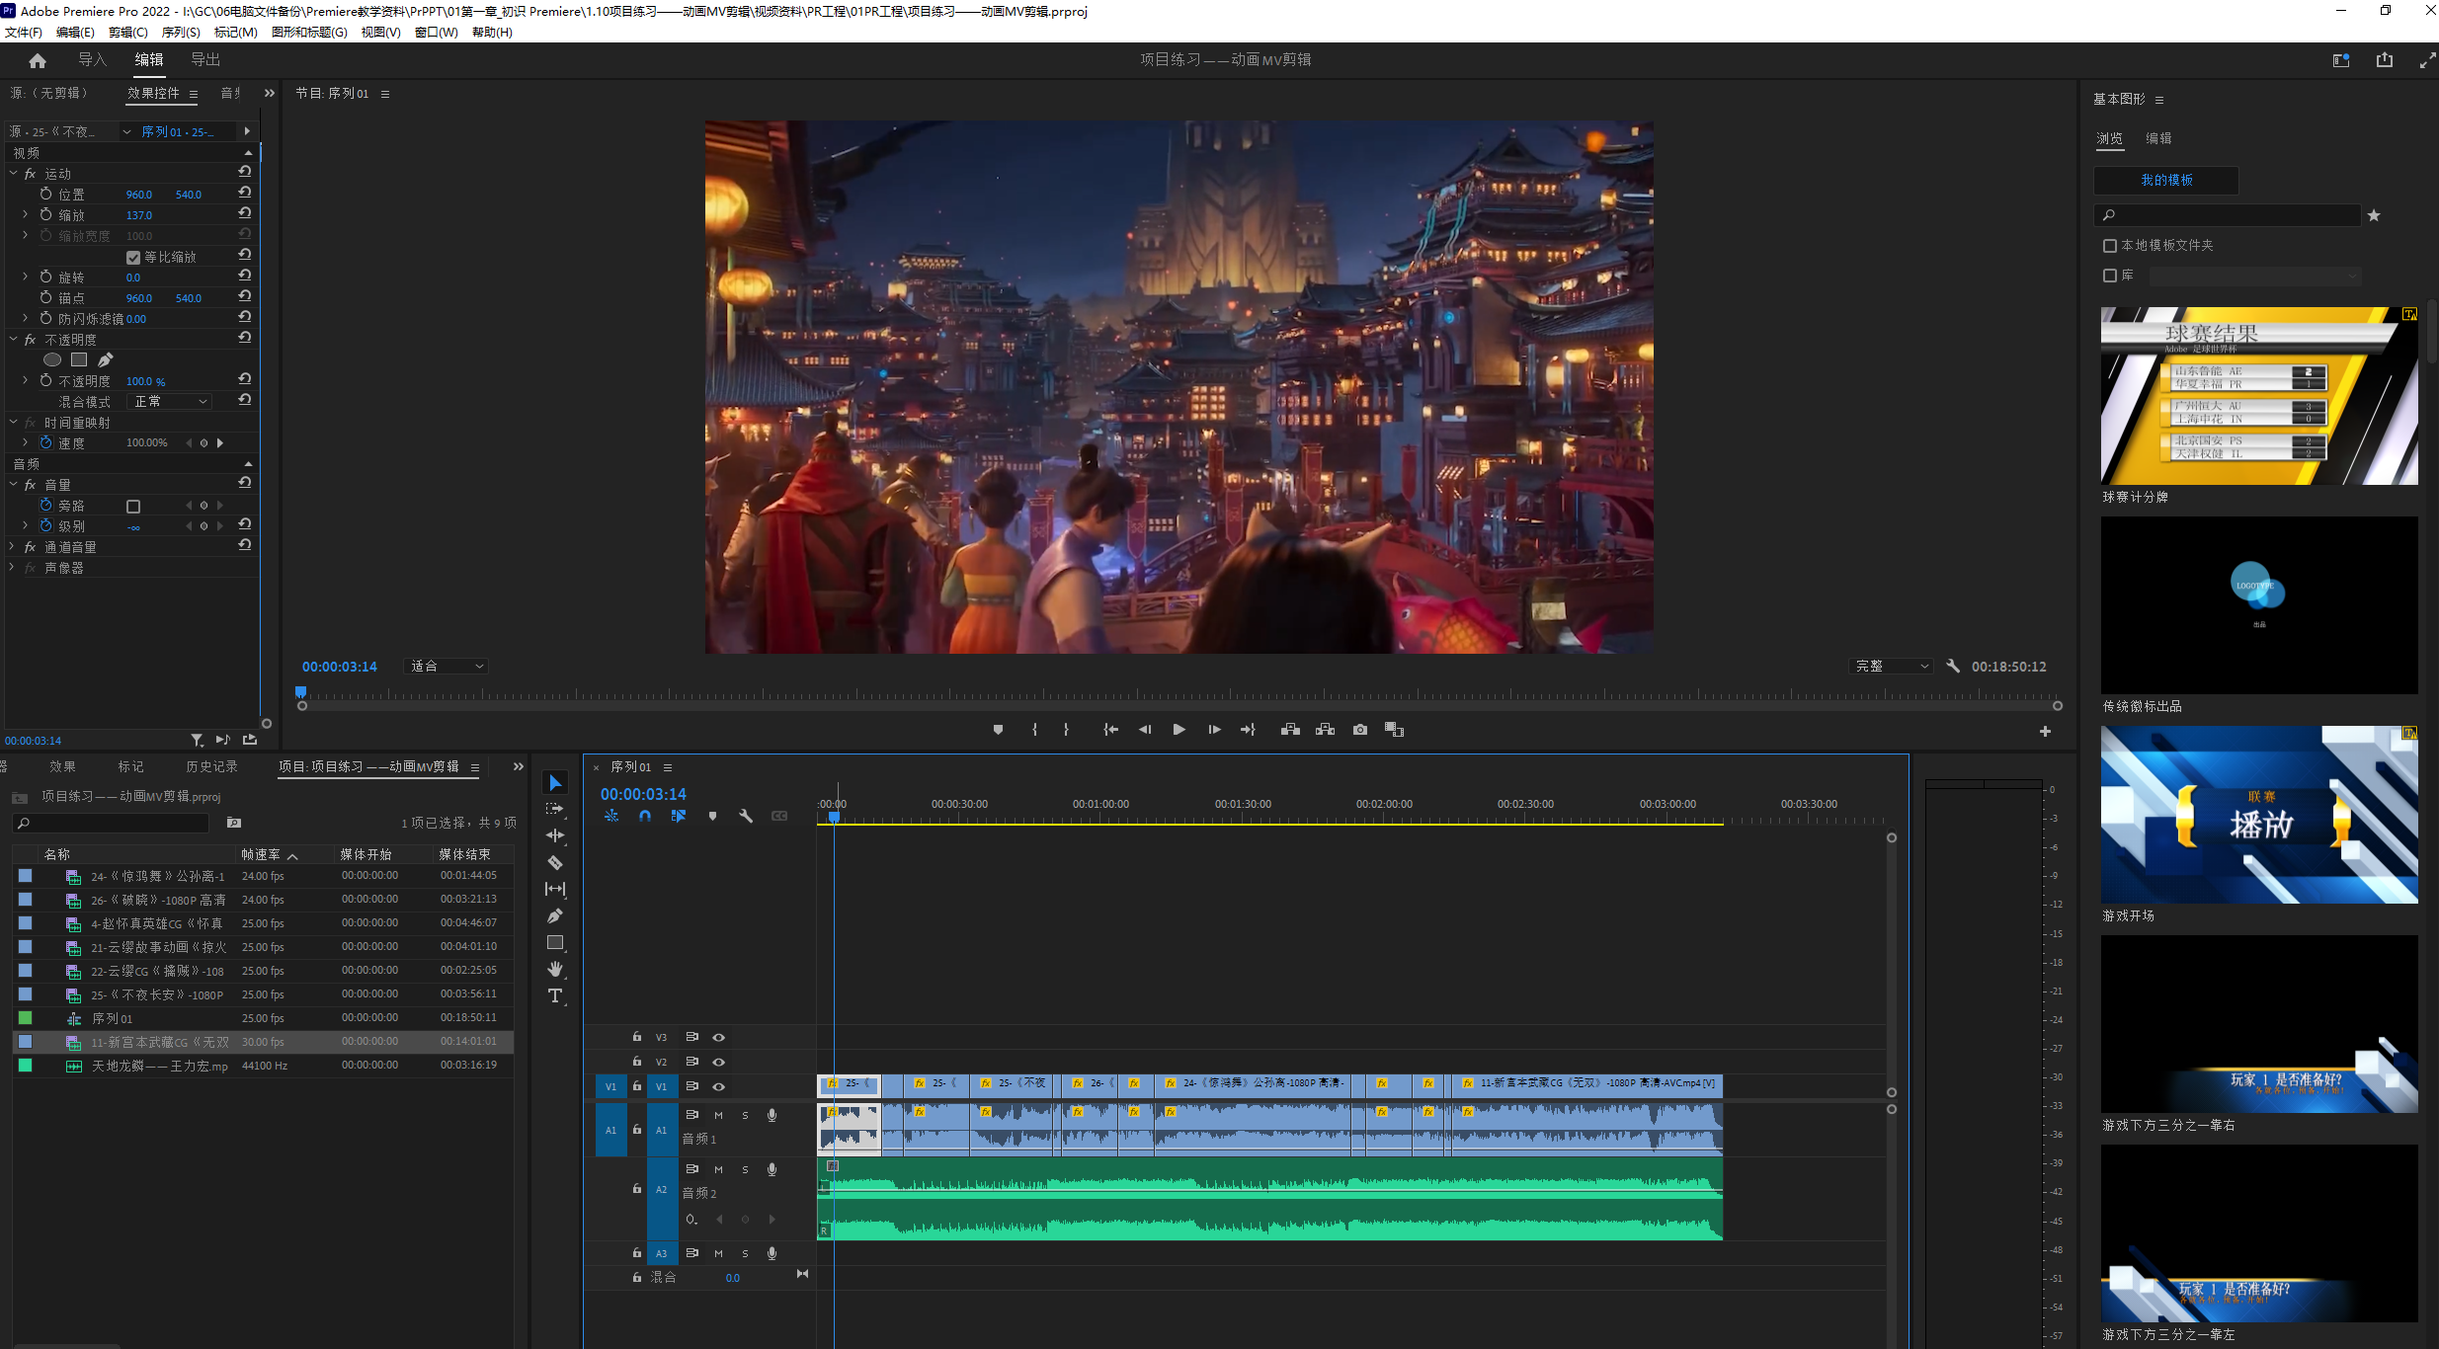This screenshot has height=1349, width=2439.
Task: Open the 完整 playback resolution dropdown
Action: [x=1891, y=667]
